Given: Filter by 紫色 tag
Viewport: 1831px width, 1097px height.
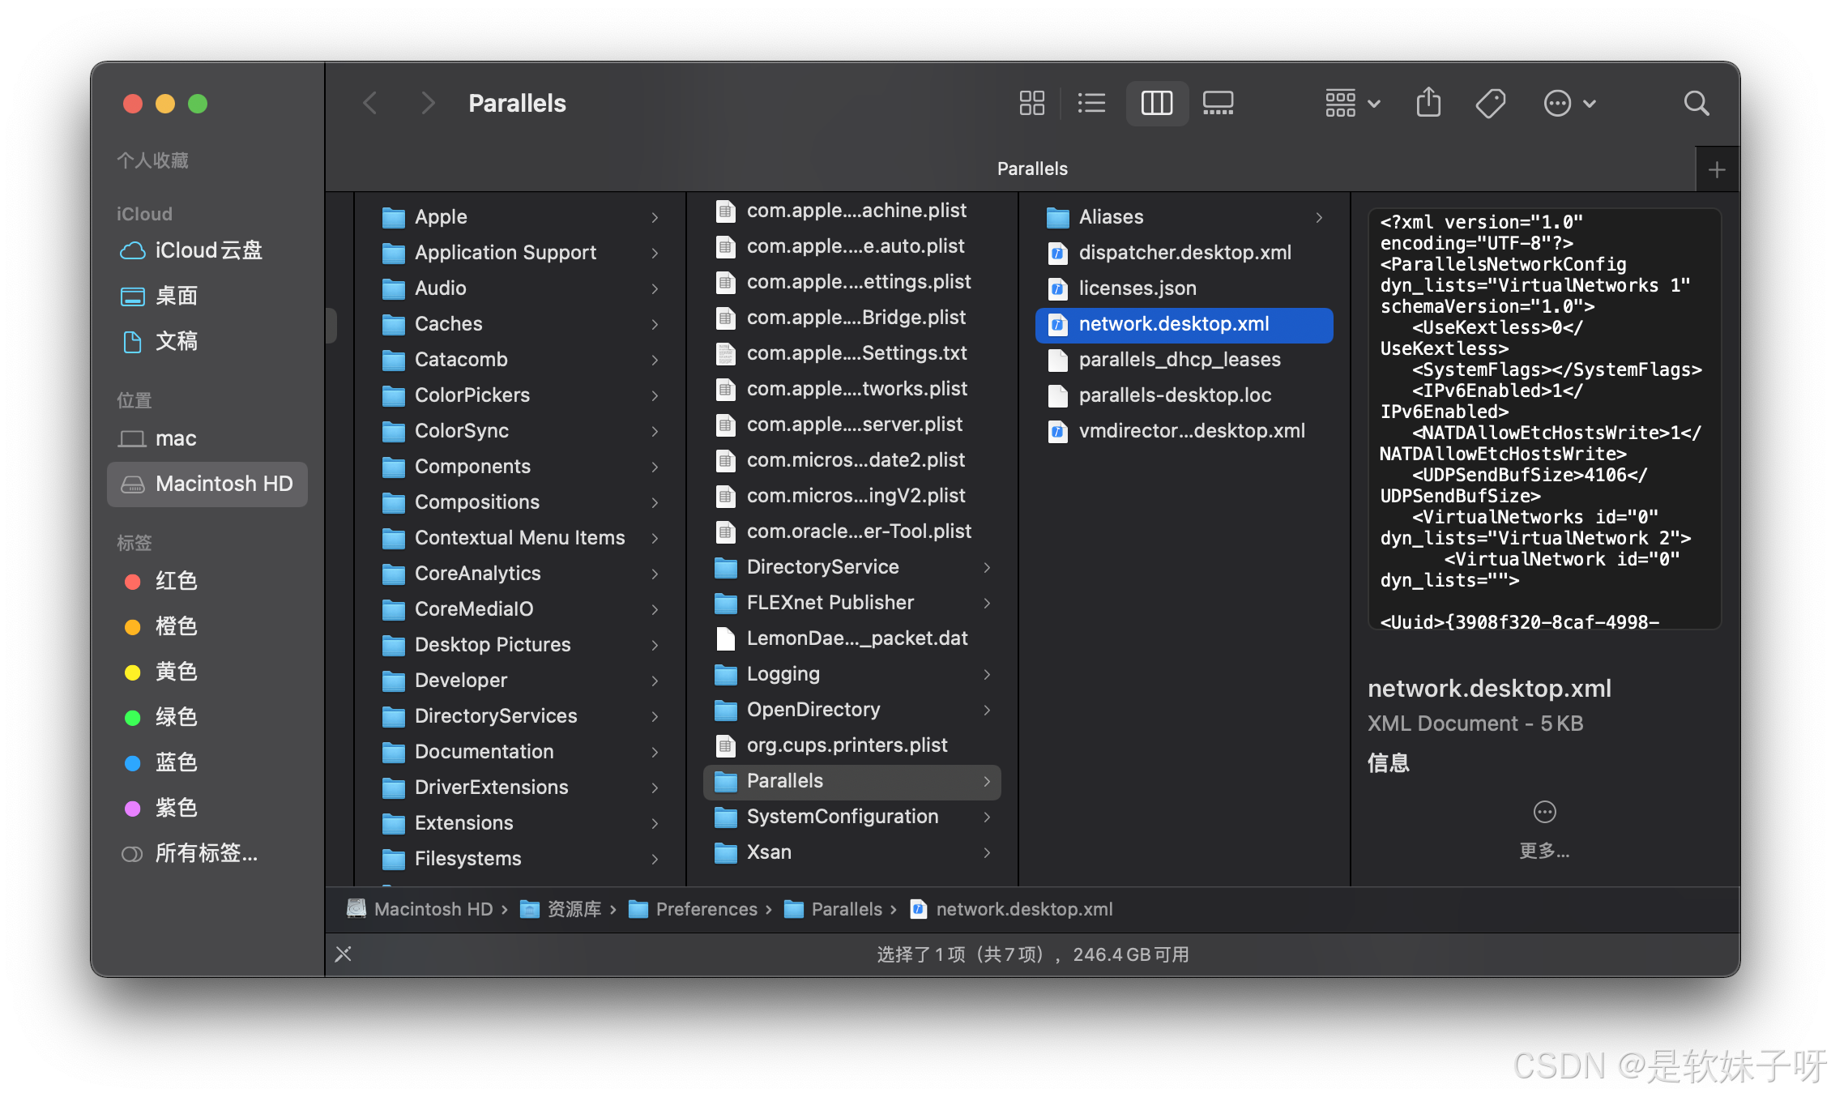Looking at the screenshot, I should click(207, 808).
